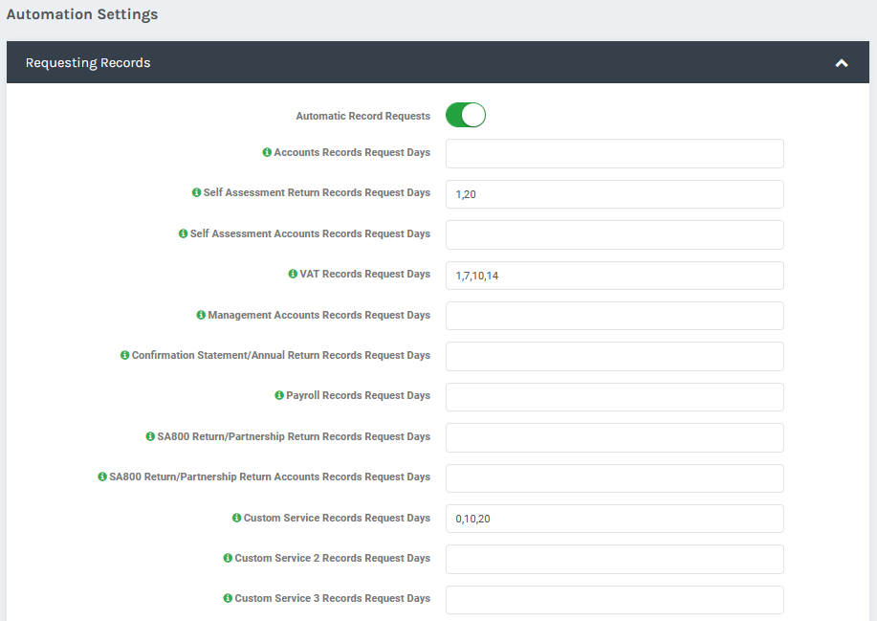Edit the VAT Records Request Days field
This screenshot has width=877, height=621.
(615, 276)
